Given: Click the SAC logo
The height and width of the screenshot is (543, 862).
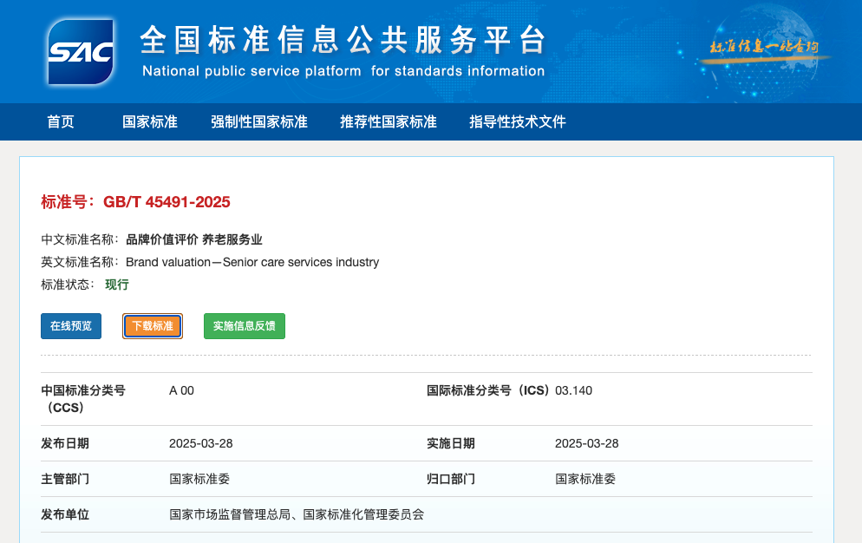Looking at the screenshot, I should (81, 53).
